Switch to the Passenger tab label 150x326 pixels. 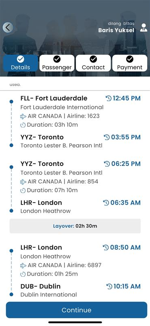(57, 68)
